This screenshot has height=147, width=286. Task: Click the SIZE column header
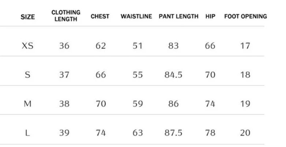27,16
